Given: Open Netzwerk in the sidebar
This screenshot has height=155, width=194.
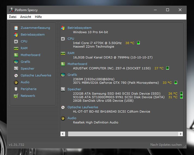Looking at the screenshot, I should click(x=28, y=96).
